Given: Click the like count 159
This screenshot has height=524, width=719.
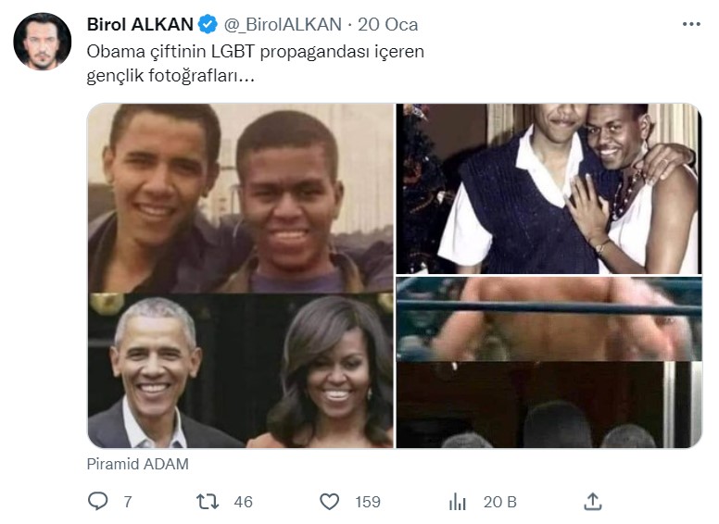Looking at the screenshot, I should [x=368, y=502].
